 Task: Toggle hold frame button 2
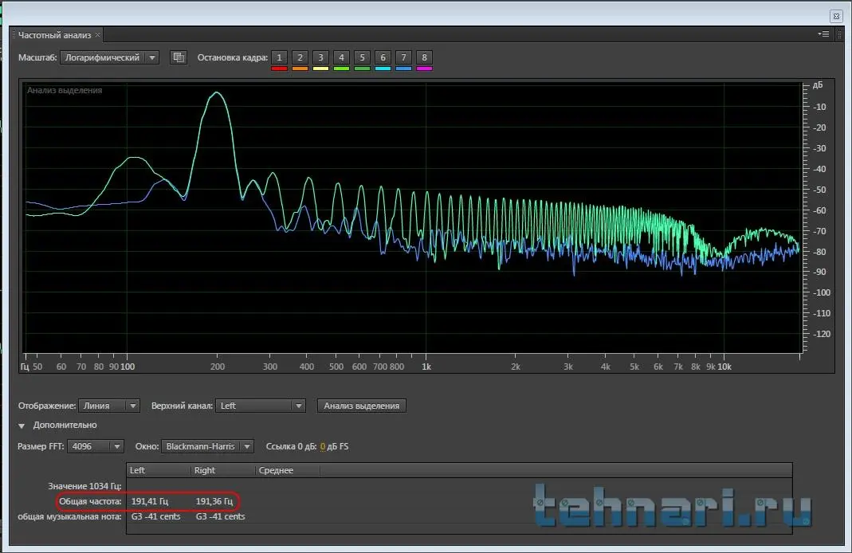point(300,57)
